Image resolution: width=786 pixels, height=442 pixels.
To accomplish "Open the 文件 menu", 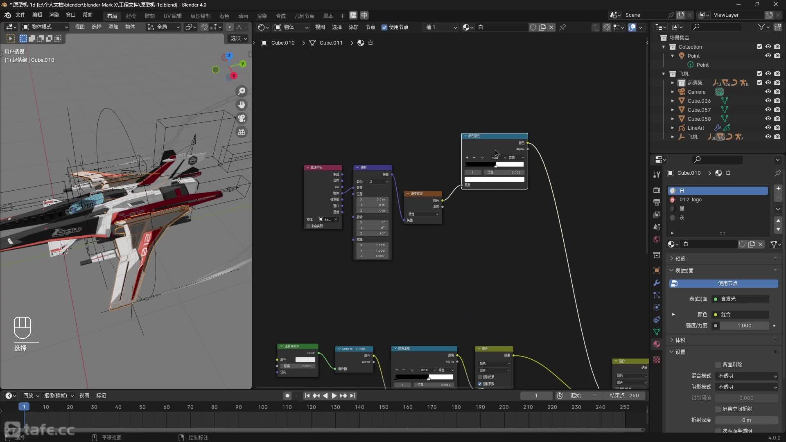I will [x=20, y=15].
